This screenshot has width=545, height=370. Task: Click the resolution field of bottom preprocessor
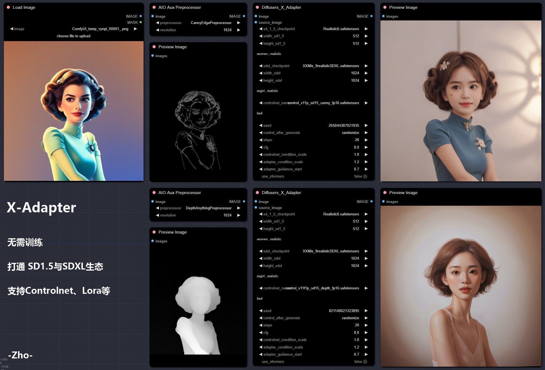pos(198,215)
